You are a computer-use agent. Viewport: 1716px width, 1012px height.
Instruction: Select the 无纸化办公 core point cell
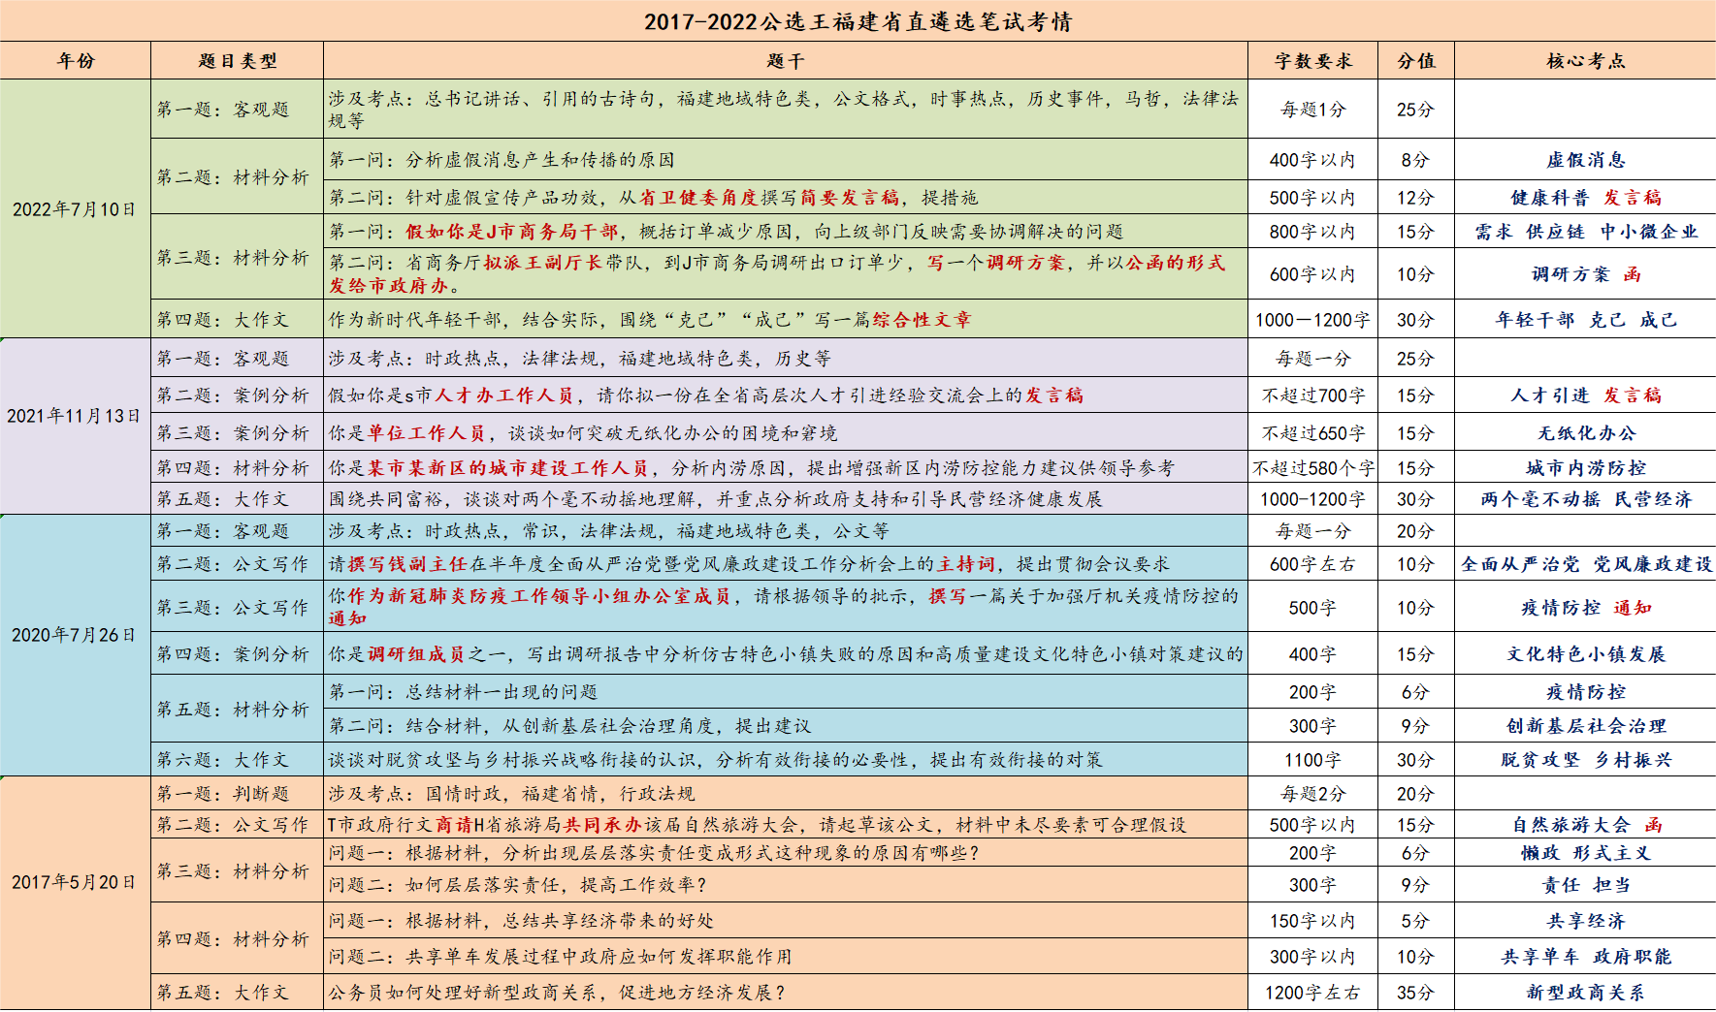[x=1585, y=433]
